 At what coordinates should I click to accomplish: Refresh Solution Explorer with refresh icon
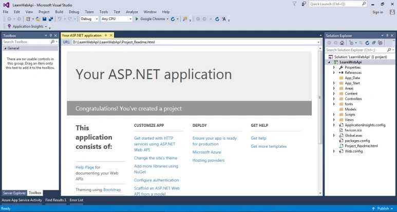pyautogui.click(x=367, y=43)
